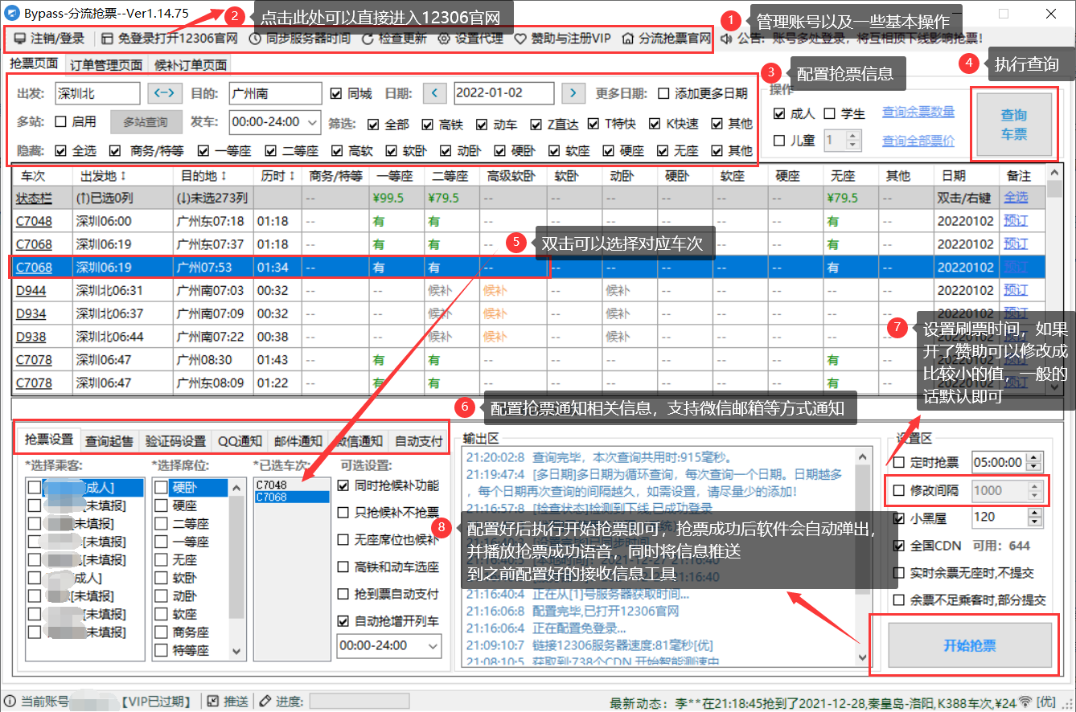Click the 目的 station input field
This screenshot has width=1076, height=712.
coord(275,93)
